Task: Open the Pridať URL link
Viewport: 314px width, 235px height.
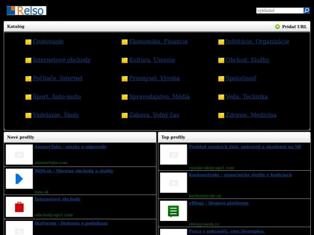Action: point(294,27)
